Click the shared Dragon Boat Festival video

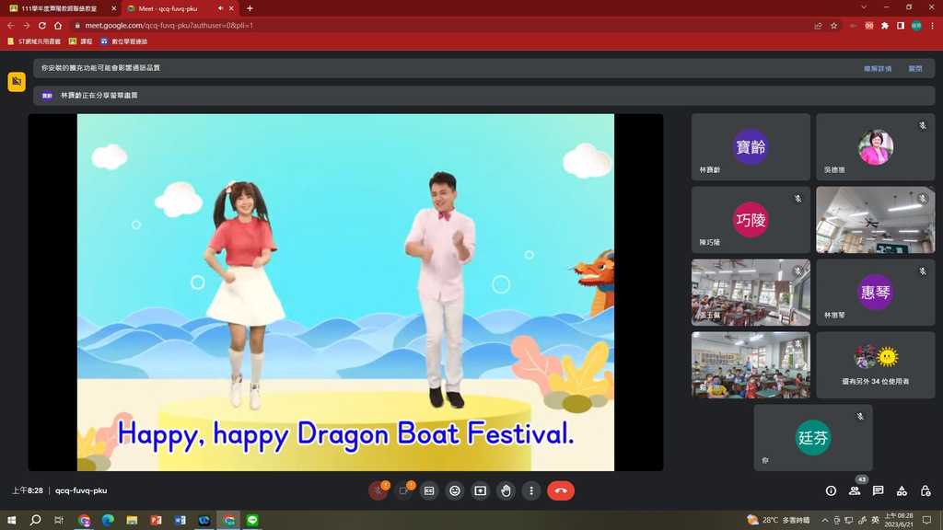[x=346, y=292]
